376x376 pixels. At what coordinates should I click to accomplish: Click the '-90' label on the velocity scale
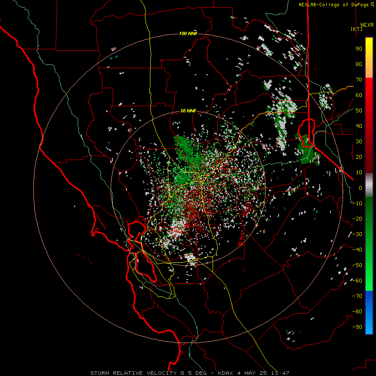357,327
